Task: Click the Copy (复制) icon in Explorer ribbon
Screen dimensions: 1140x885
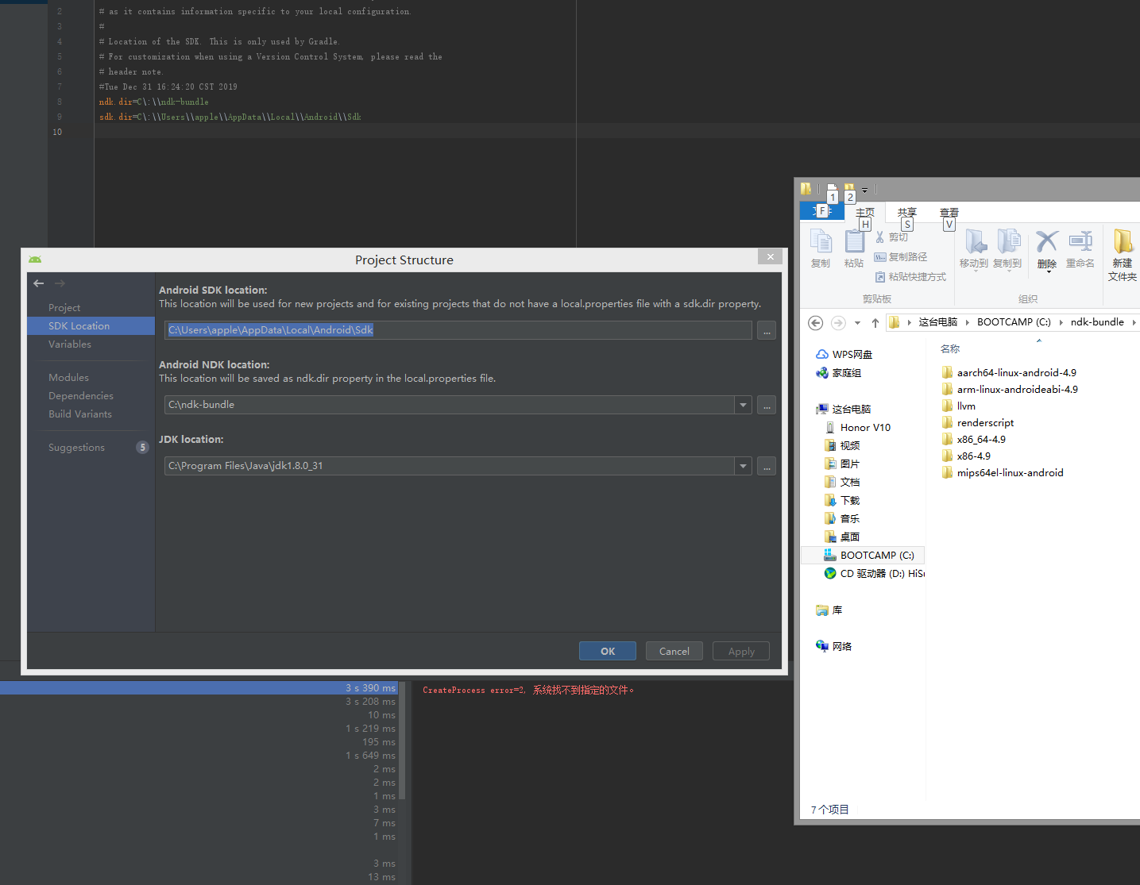Action: point(820,246)
